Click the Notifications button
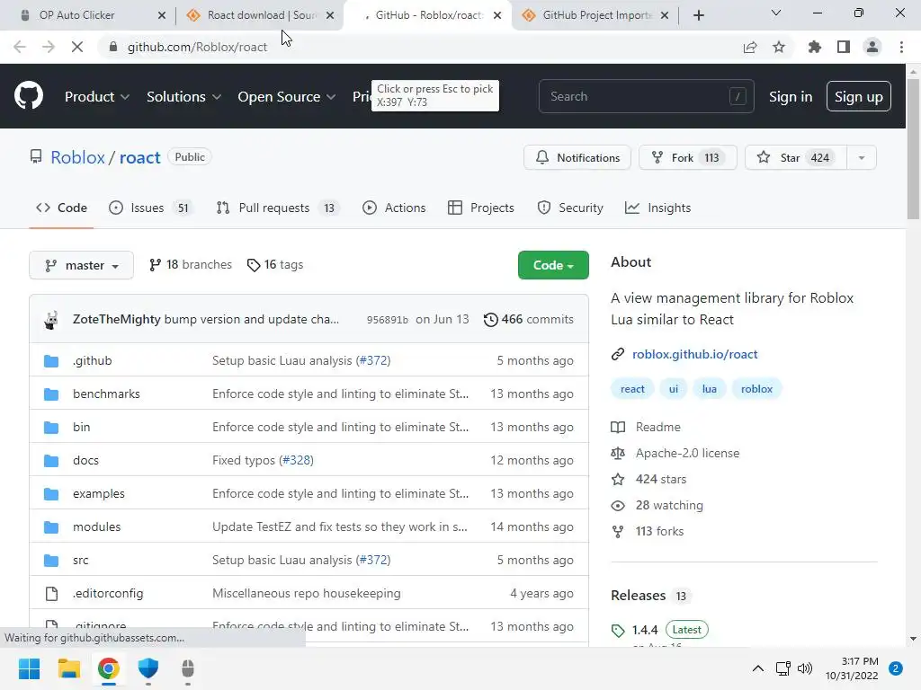This screenshot has height=690, width=921. [577, 158]
